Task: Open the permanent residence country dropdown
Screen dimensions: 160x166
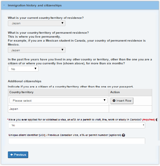Action: pyautogui.click(x=37, y=50)
